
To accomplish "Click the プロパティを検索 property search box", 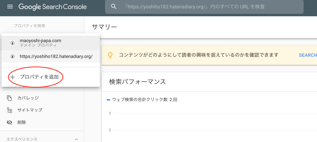I will coord(30,26).
